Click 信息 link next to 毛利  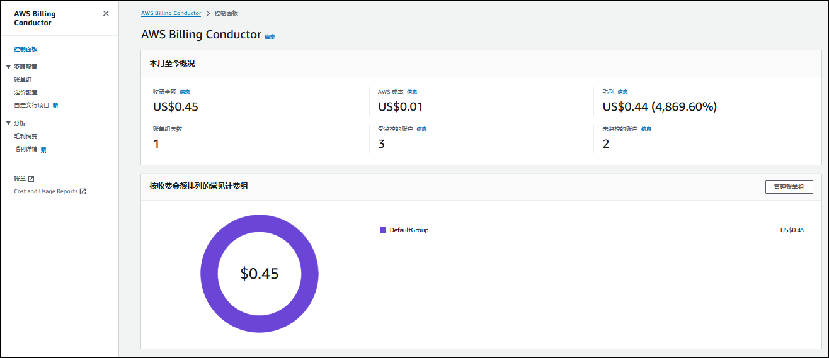[622, 92]
